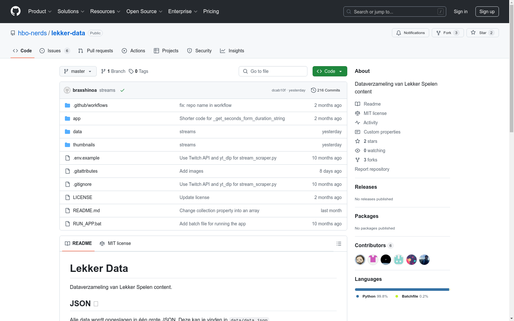This screenshot has width=514, height=321.
Task: Click the green commit status checkmark
Action: click(x=122, y=90)
